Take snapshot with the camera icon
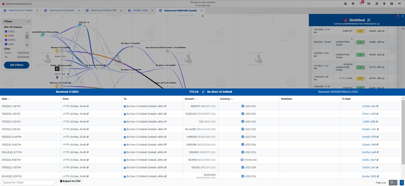This screenshot has height=186, width=405. tap(391, 3)
